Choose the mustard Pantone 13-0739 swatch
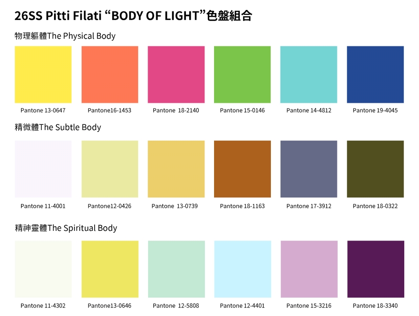Screen dimensions: 419x316 click(176, 169)
